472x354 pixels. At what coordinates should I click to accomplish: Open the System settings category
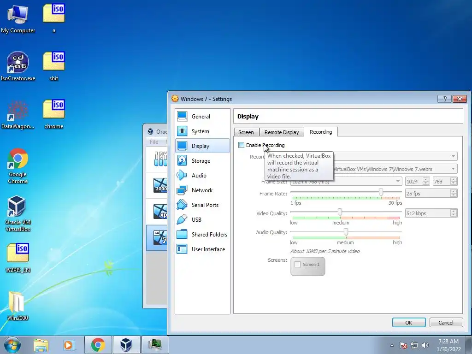202,131
